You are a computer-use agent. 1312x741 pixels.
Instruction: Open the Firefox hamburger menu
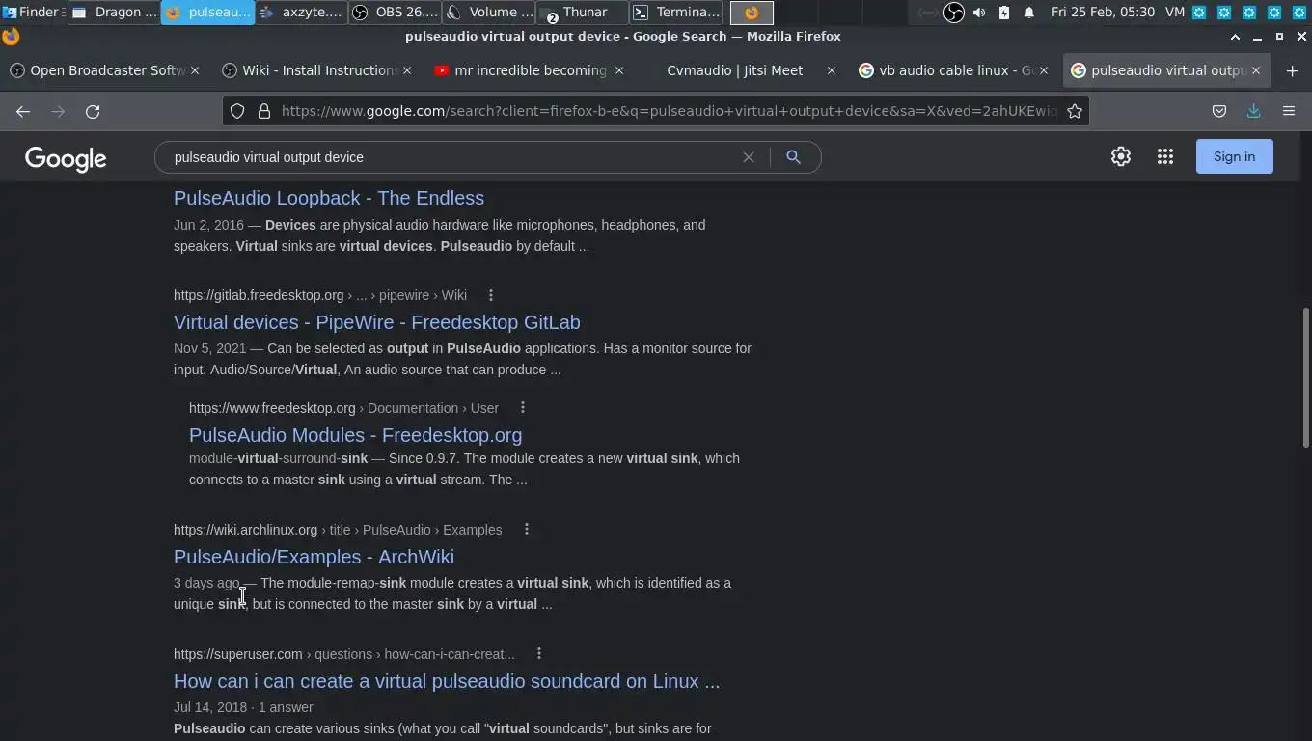[x=1289, y=111]
